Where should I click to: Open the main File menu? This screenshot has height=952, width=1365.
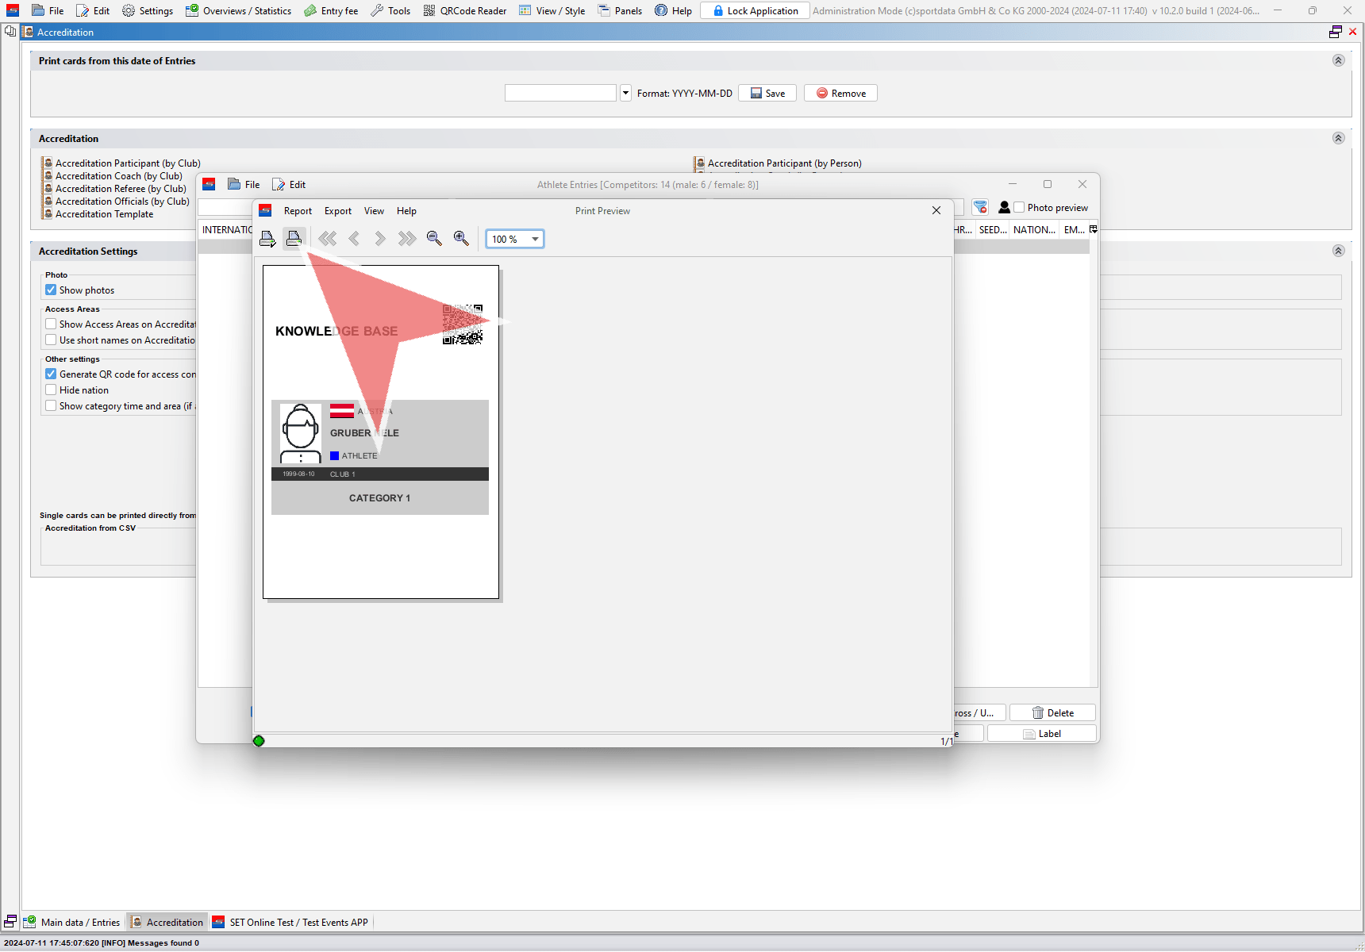48,11
